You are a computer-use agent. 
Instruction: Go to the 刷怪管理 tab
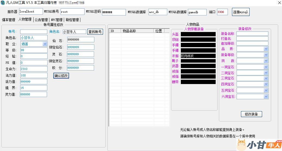point(72,20)
